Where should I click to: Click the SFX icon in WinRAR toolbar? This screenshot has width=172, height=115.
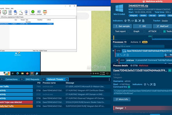tap(45, 12)
